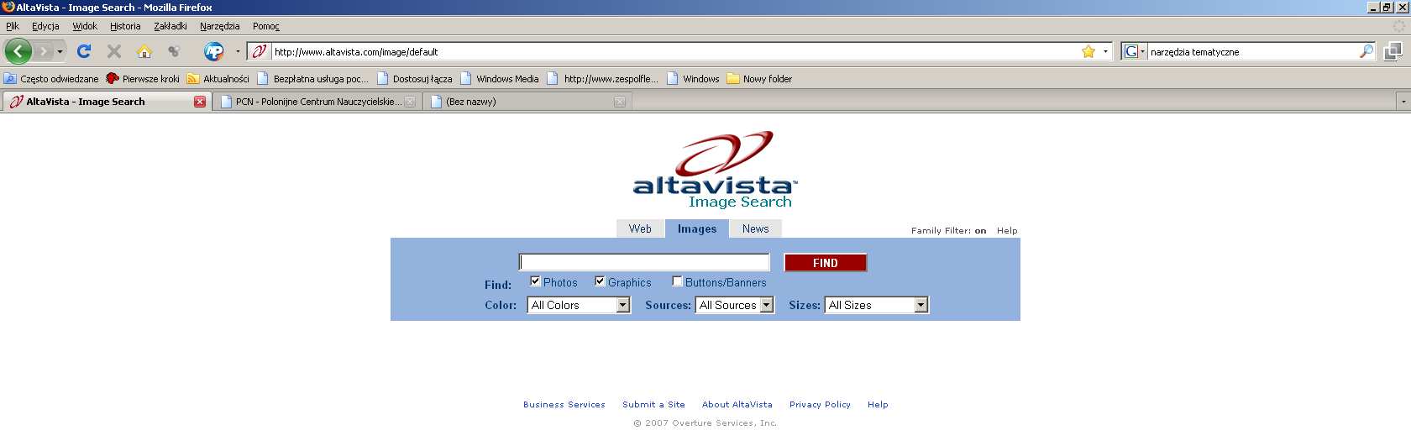Open the 'Pierwsze kroki' bookmark
1411x441 pixels.
[x=143, y=79]
